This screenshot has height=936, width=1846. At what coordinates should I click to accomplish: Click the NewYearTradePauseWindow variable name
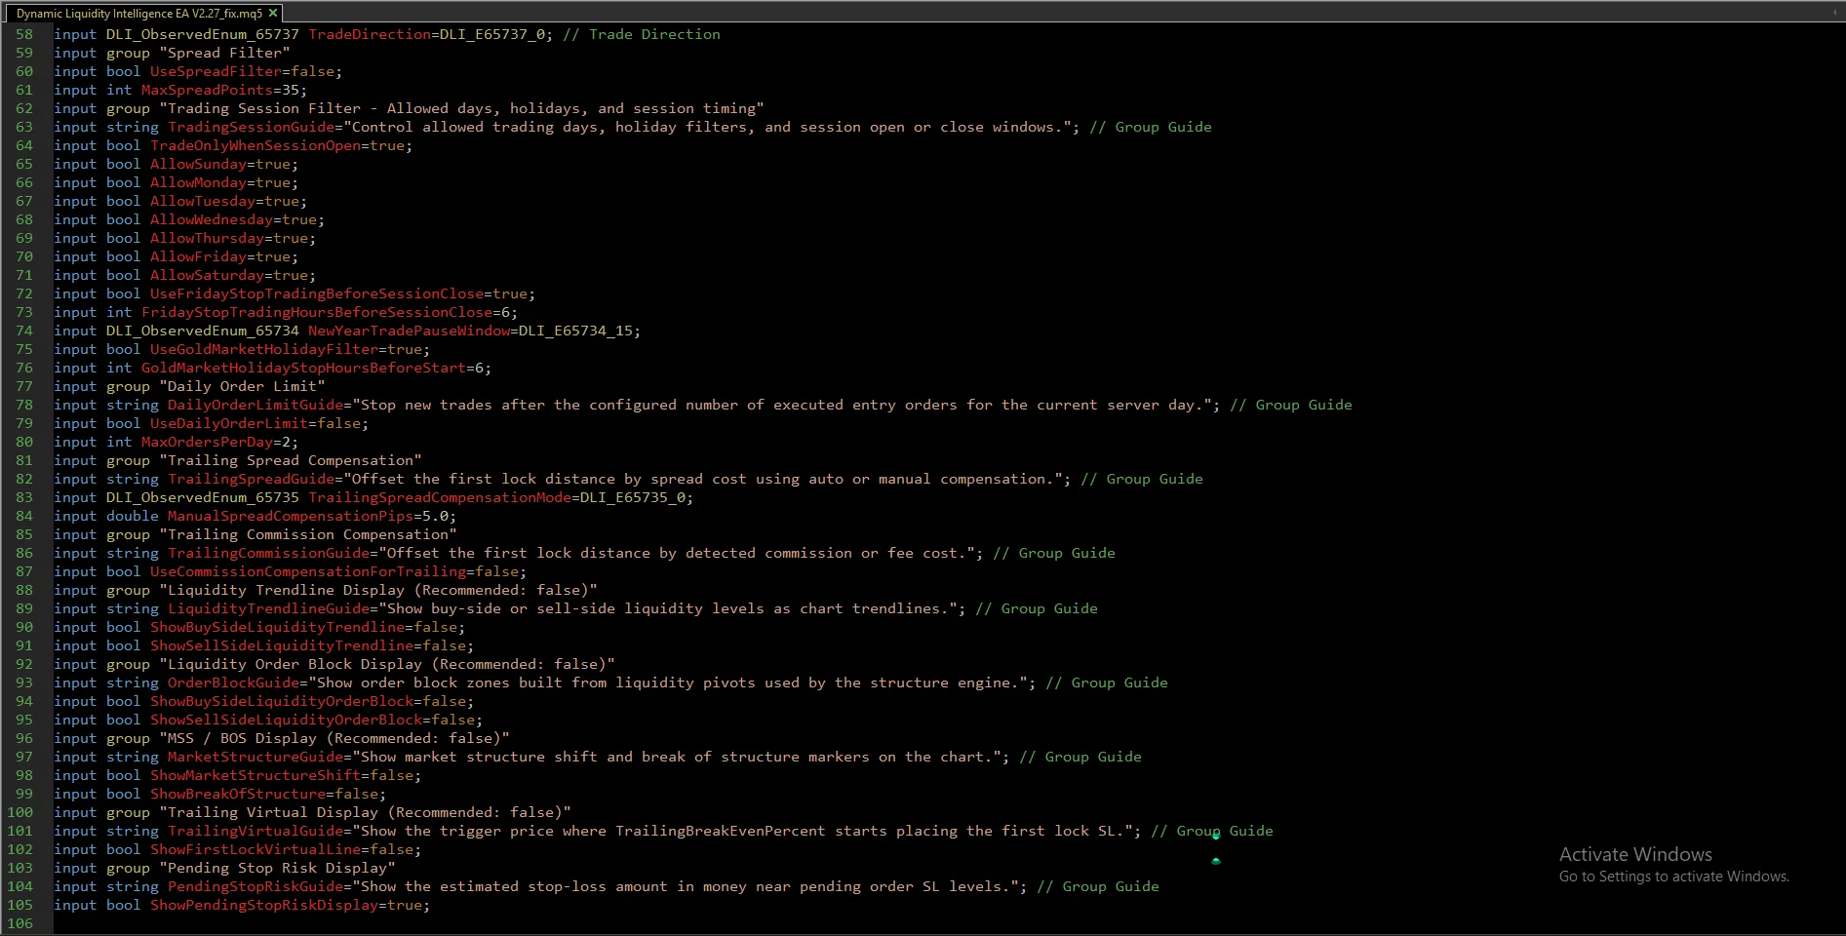pos(409,331)
